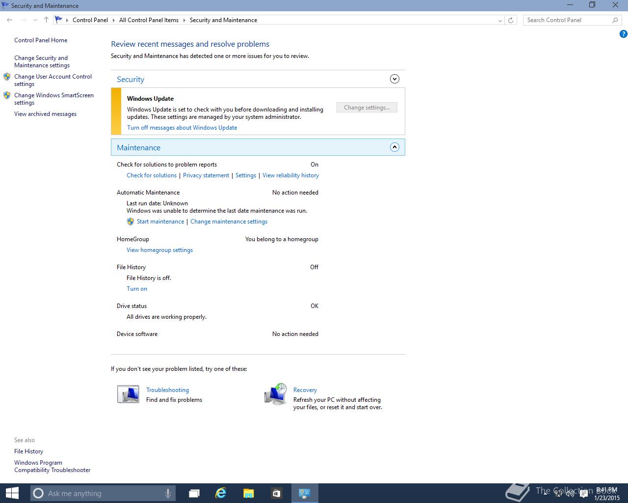Open the Store from the taskbar
The image size is (628, 503).
(276, 493)
